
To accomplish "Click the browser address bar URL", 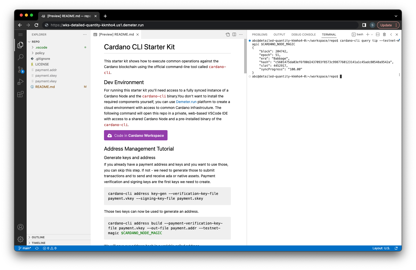I will point(97,25).
